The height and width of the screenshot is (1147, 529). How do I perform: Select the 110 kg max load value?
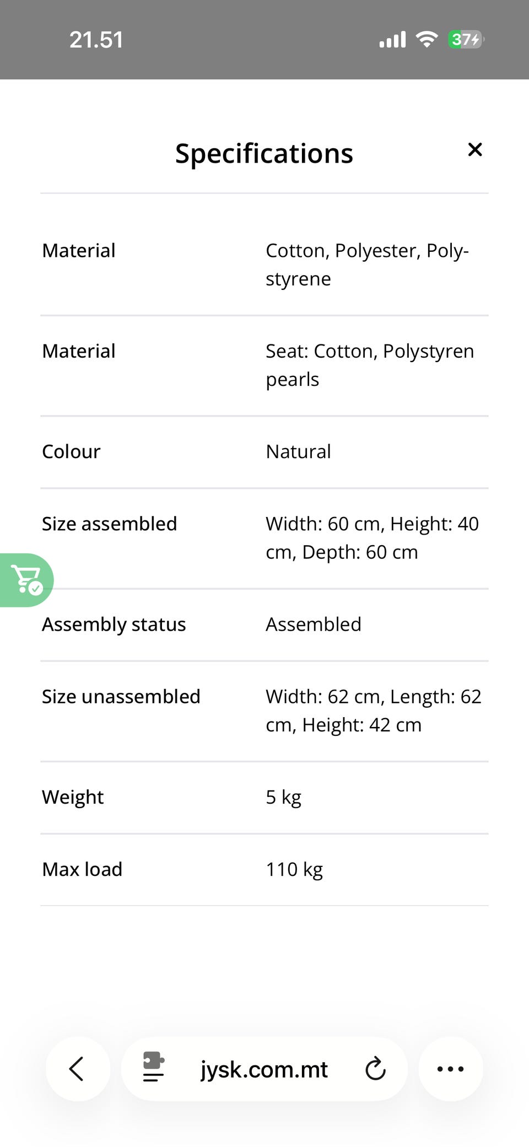click(x=294, y=869)
